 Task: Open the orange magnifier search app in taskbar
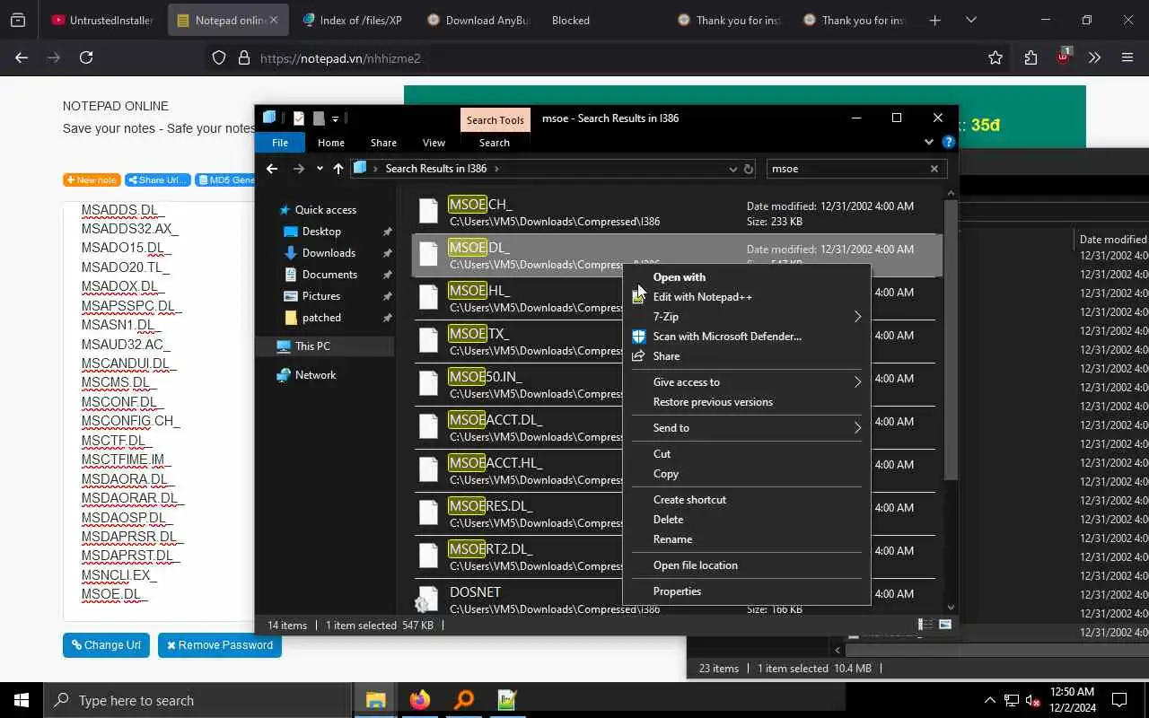[464, 700]
